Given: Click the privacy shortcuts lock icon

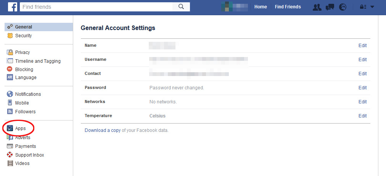Looking at the screenshot, I should coord(363,7).
